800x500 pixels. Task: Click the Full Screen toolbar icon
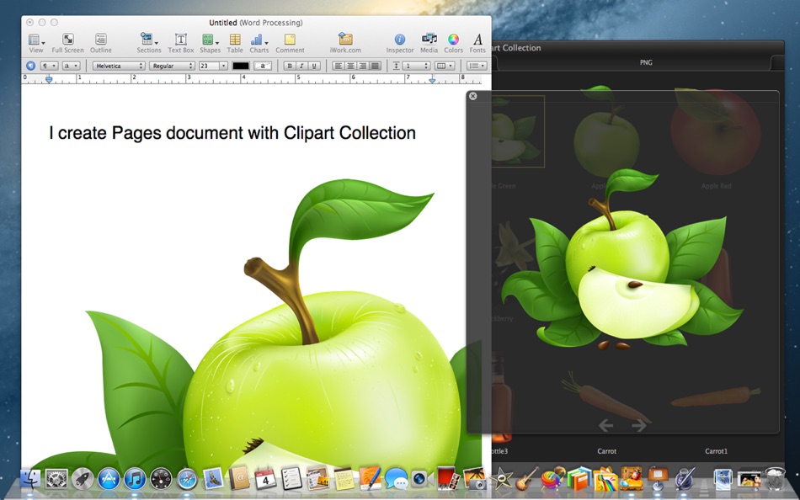pyautogui.click(x=67, y=43)
